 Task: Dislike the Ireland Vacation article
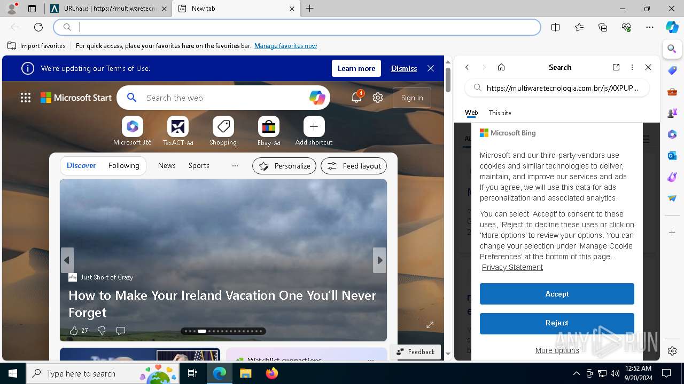pyautogui.click(x=102, y=331)
